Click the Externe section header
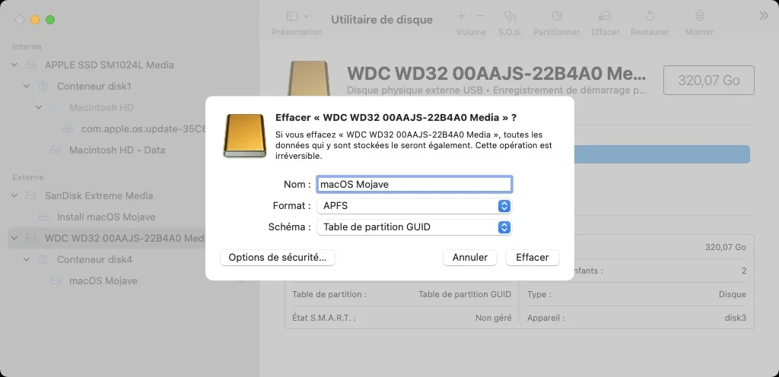 (28, 177)
